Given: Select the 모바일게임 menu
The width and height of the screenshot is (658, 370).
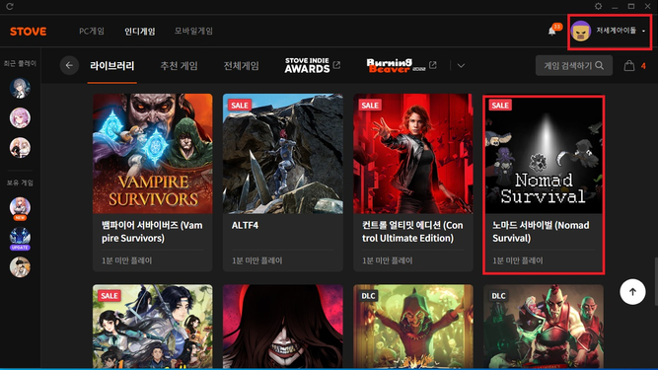Looking at the screenshot, I should click(x=194, y=31).
